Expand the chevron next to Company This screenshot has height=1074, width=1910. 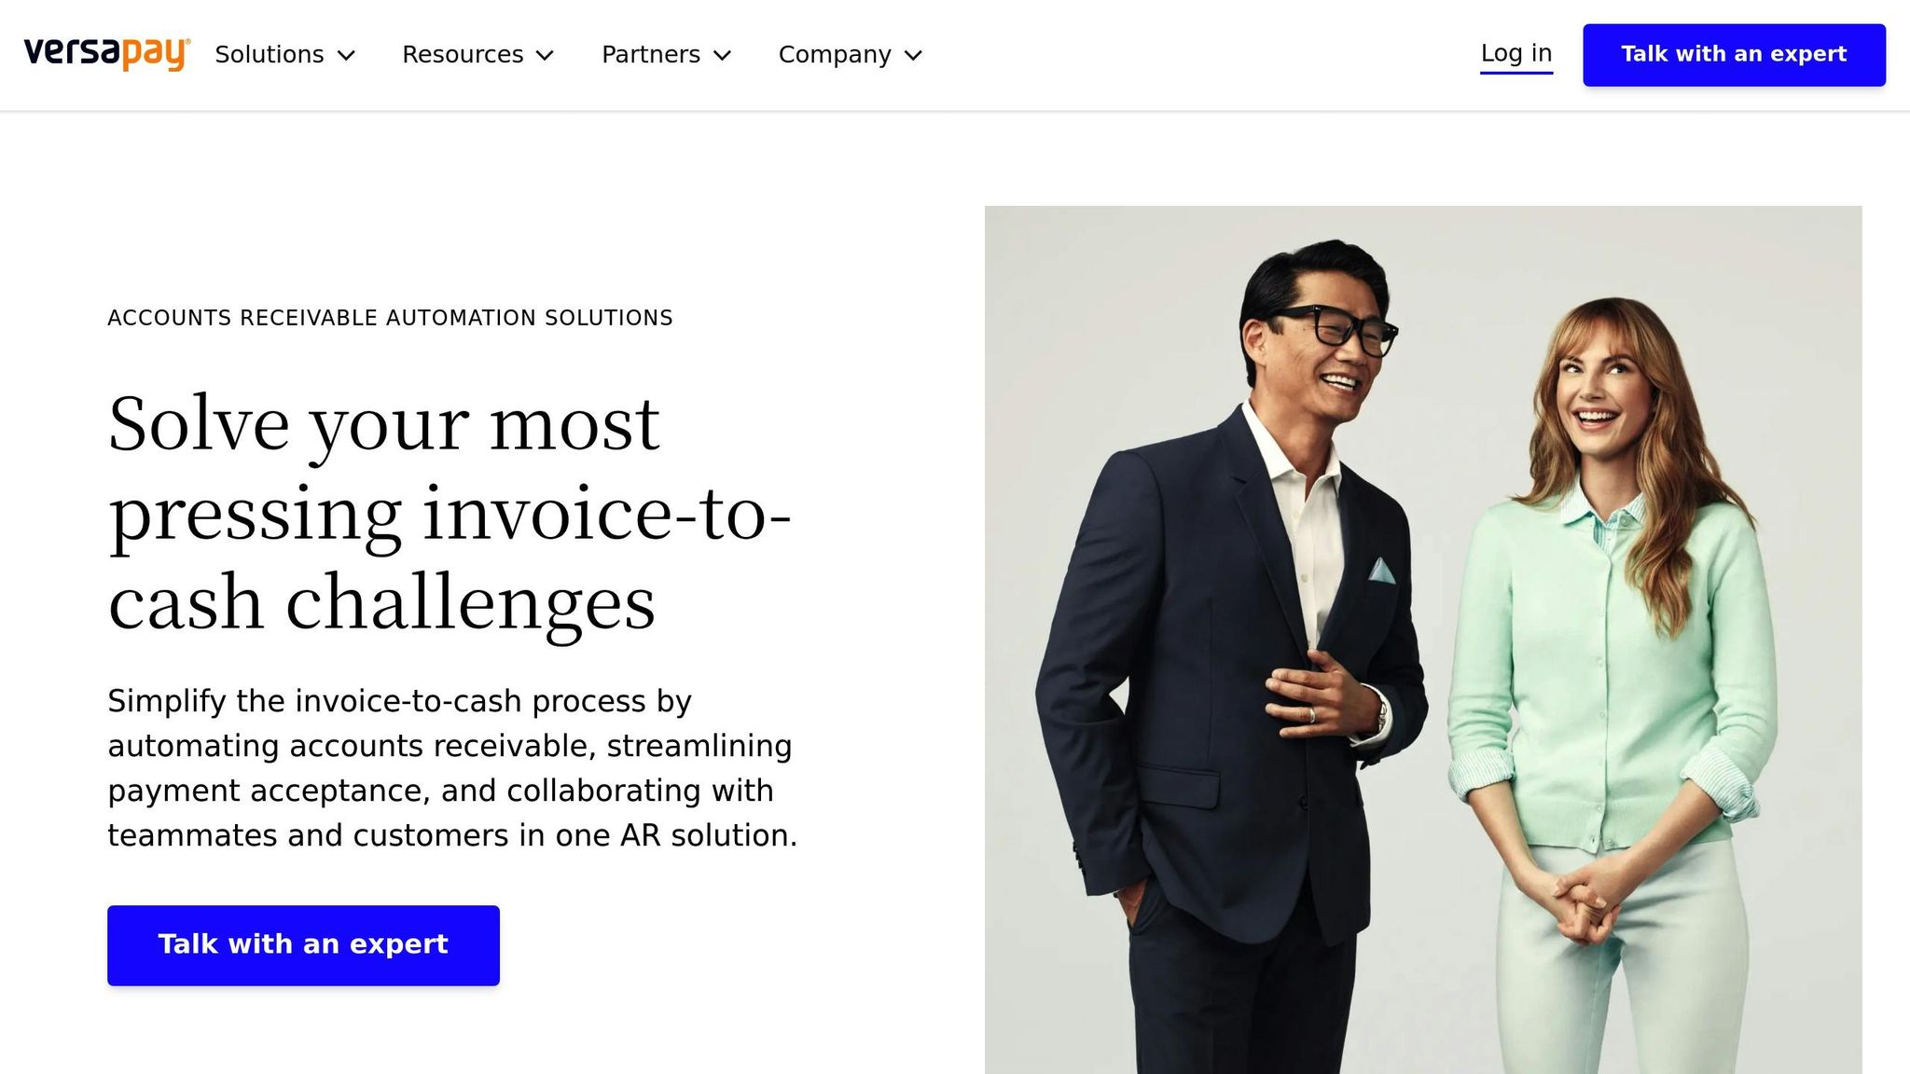click(914, 56)
